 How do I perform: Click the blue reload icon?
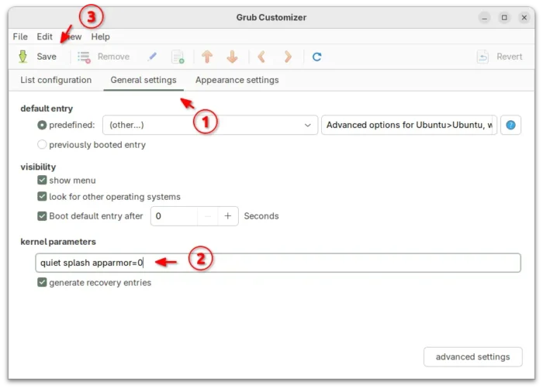[x=316, y=57]
